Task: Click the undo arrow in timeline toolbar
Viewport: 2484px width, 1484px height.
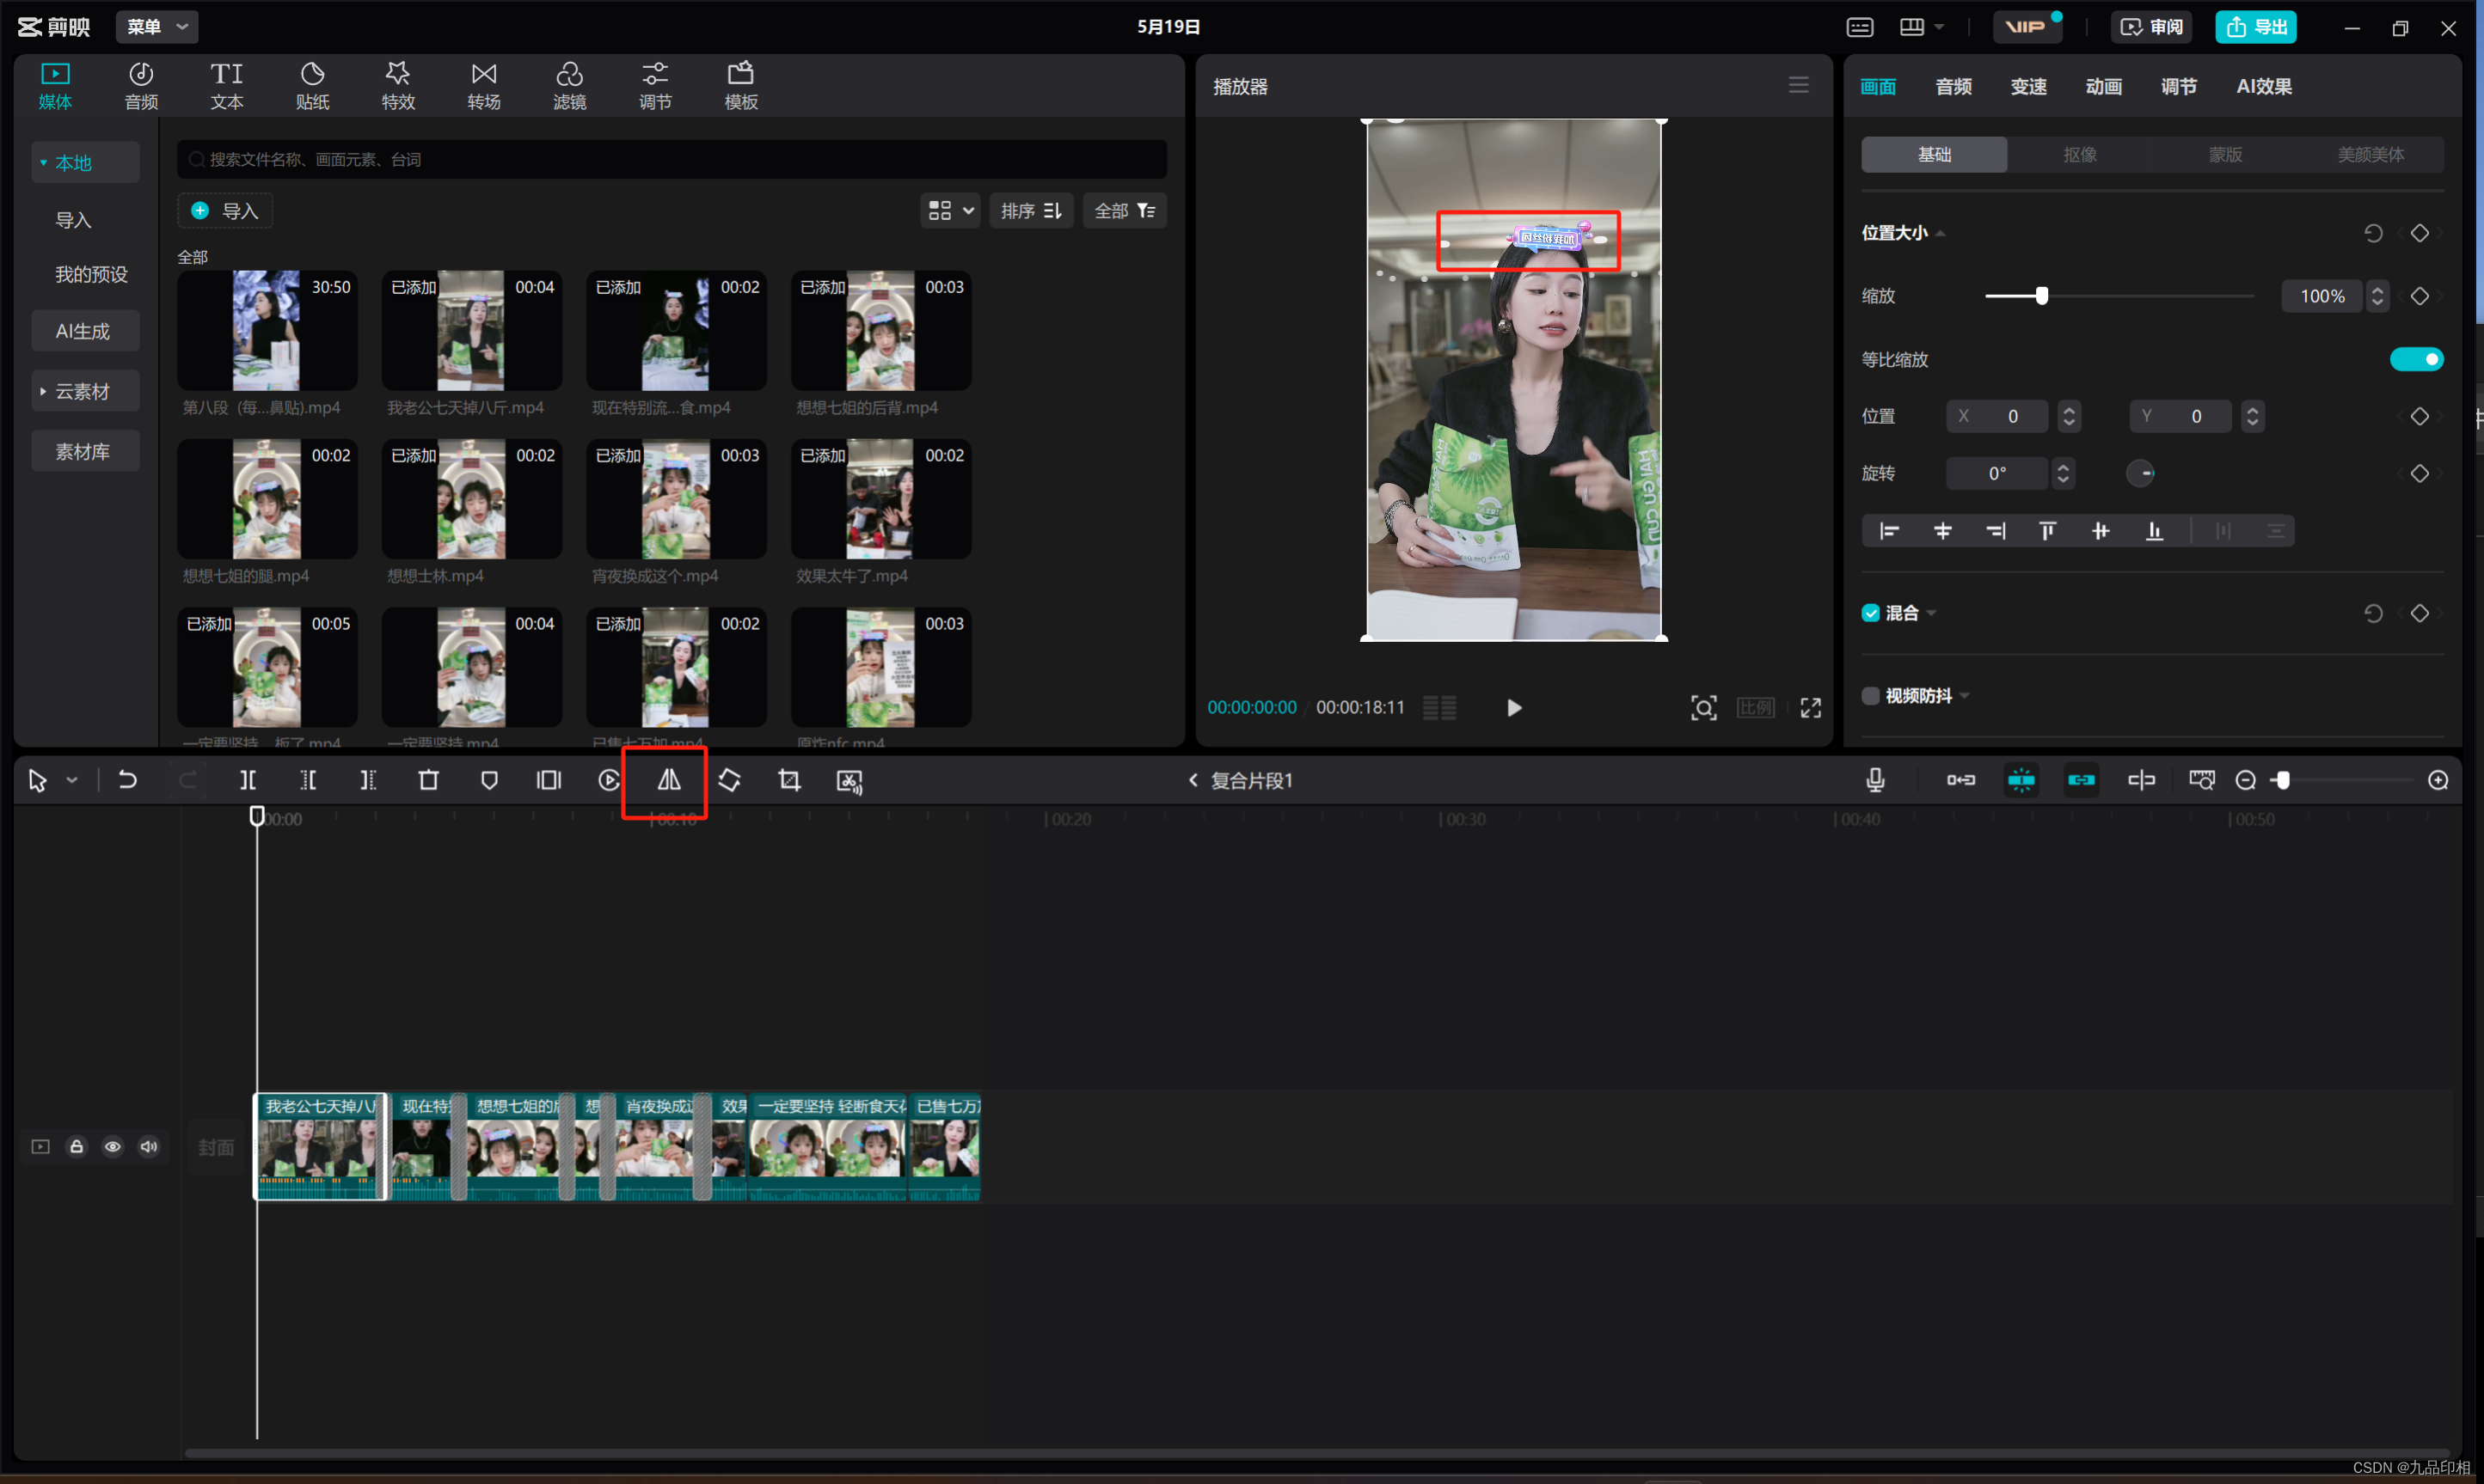Action: coord(127,780)
